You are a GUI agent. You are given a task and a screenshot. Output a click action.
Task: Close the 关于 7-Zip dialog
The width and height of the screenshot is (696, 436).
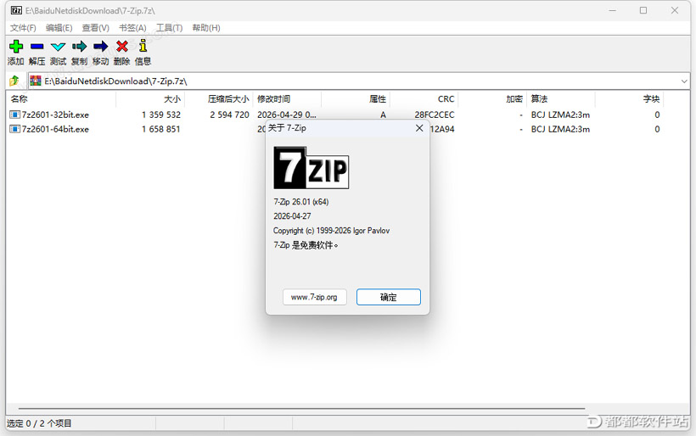pyautogui.click(x=419, y=128)
